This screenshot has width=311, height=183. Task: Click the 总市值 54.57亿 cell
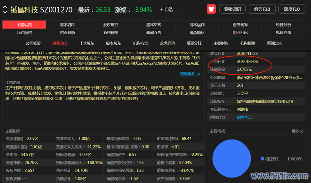pyautogui.click(x=28, y=155)
